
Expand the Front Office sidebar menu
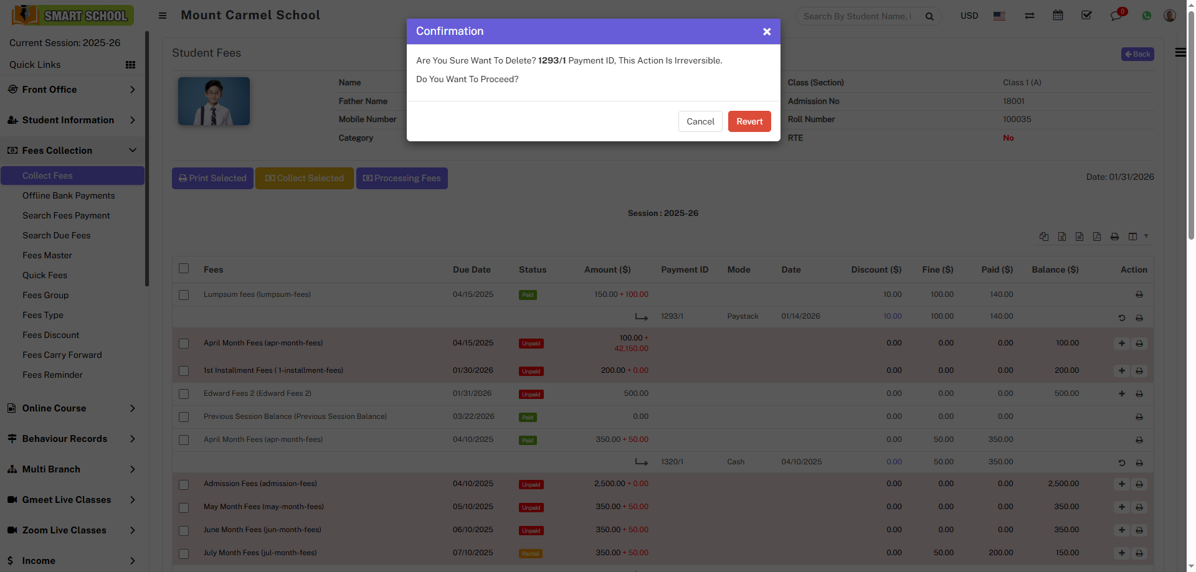pyautogui.click(x=72, y=90)
